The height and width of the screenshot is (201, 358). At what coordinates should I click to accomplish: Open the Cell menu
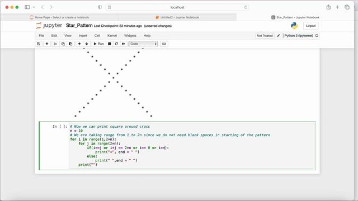pyautogui.click(x=97, y=36)
